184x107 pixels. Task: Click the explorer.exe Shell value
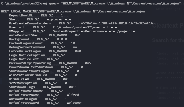coord(59,19)
